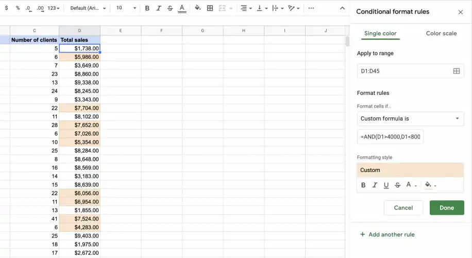
Task: Switch to the Single color tab
Action: click(x=380, y=33)
